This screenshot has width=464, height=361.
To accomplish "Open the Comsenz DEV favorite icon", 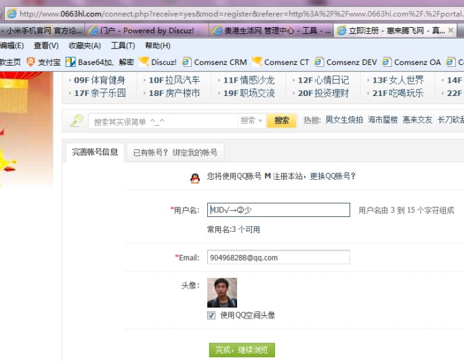I will 319,62.
